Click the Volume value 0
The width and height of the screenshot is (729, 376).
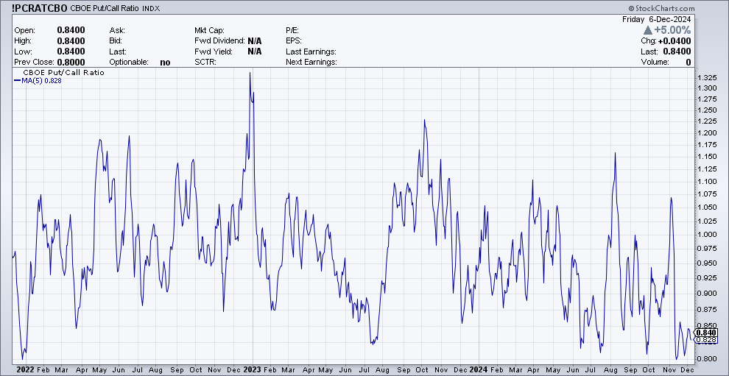tap(688, 63)
